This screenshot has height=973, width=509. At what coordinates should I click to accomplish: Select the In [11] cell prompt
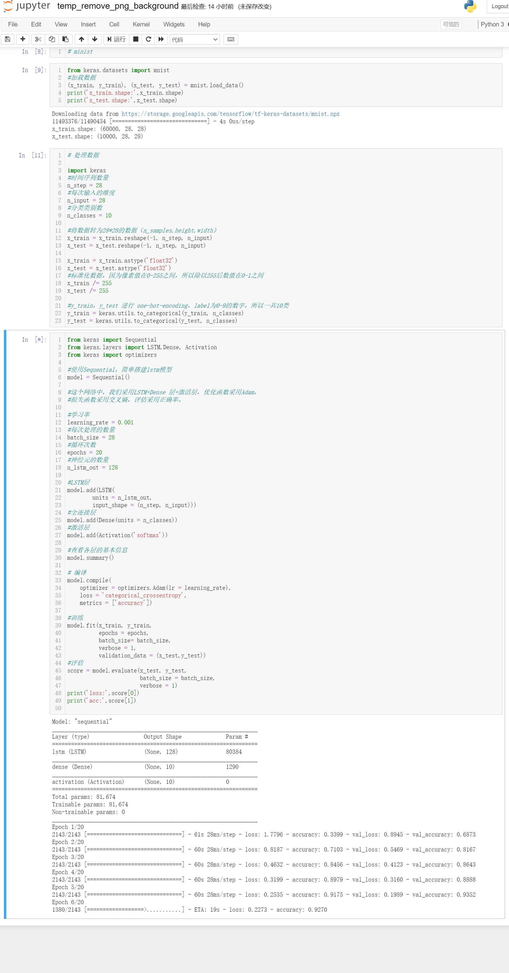(x=33, y=155)
